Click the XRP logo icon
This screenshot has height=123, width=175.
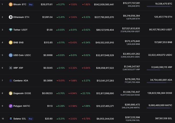pos(11,68)
